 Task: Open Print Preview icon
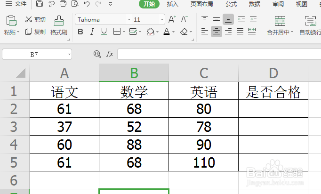coord(75,4)
